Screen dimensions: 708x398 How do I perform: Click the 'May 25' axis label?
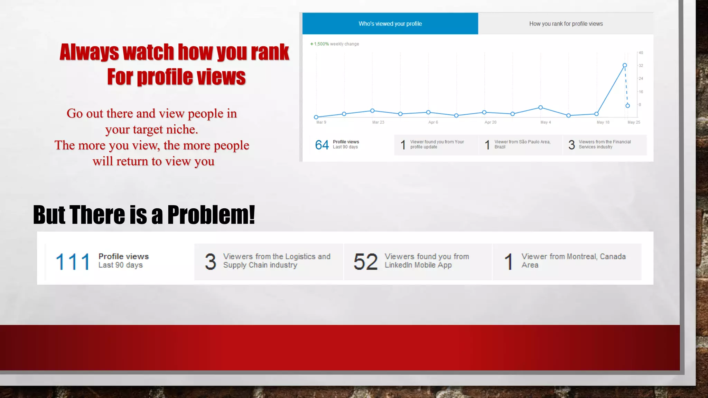coord(634,122)
